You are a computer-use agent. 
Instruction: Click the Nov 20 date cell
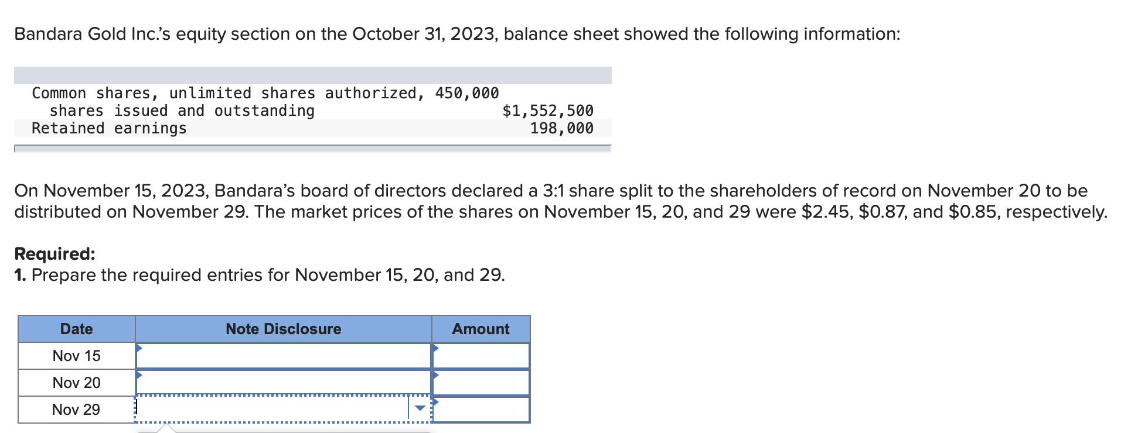pos(76,382)
